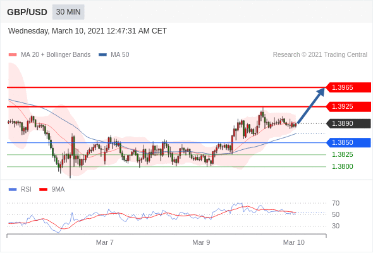Click the blue upward trend arrow
The height and width of the screenshot is (253, 373).
point(311,106)
